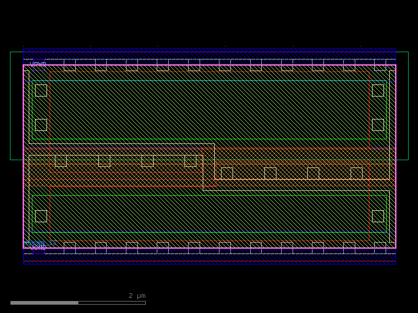Select lower-right contact square in top diffusion
This screenshot has width=418, height=313.
click(x=378, y=125)
